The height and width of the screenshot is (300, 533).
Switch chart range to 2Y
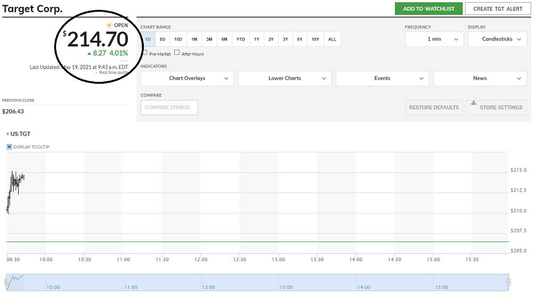(x=271, y=39)
